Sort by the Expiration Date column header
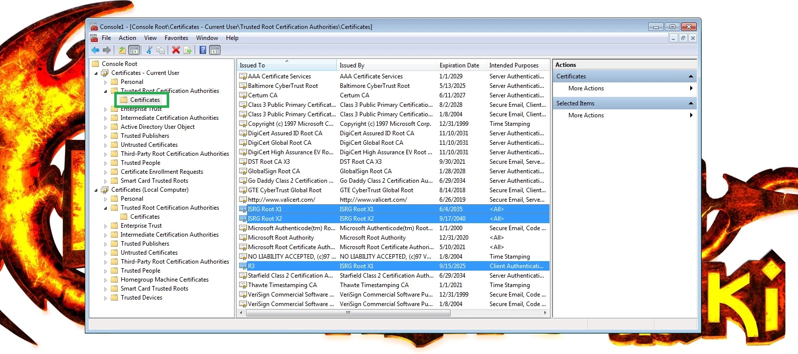 coord(462,65)
